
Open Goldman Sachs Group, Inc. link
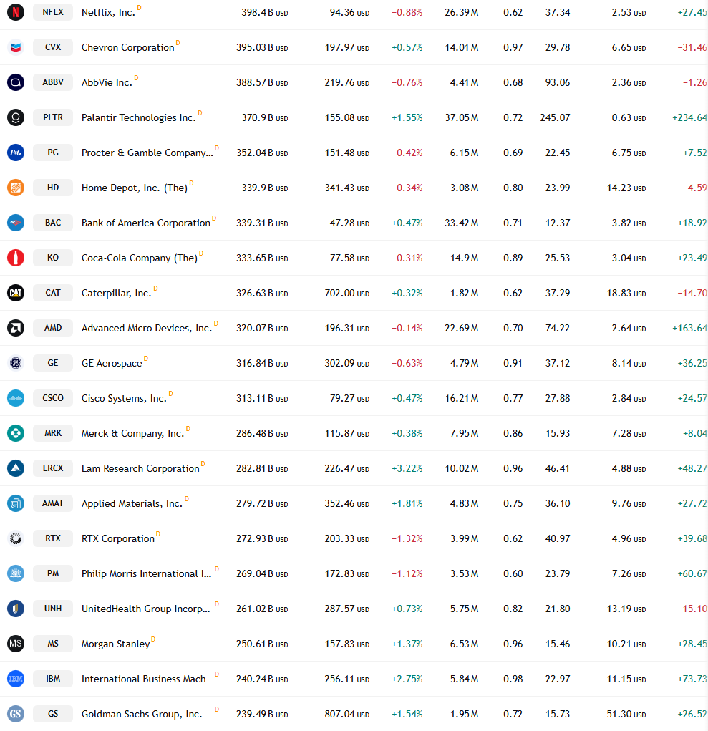(147, 715)
